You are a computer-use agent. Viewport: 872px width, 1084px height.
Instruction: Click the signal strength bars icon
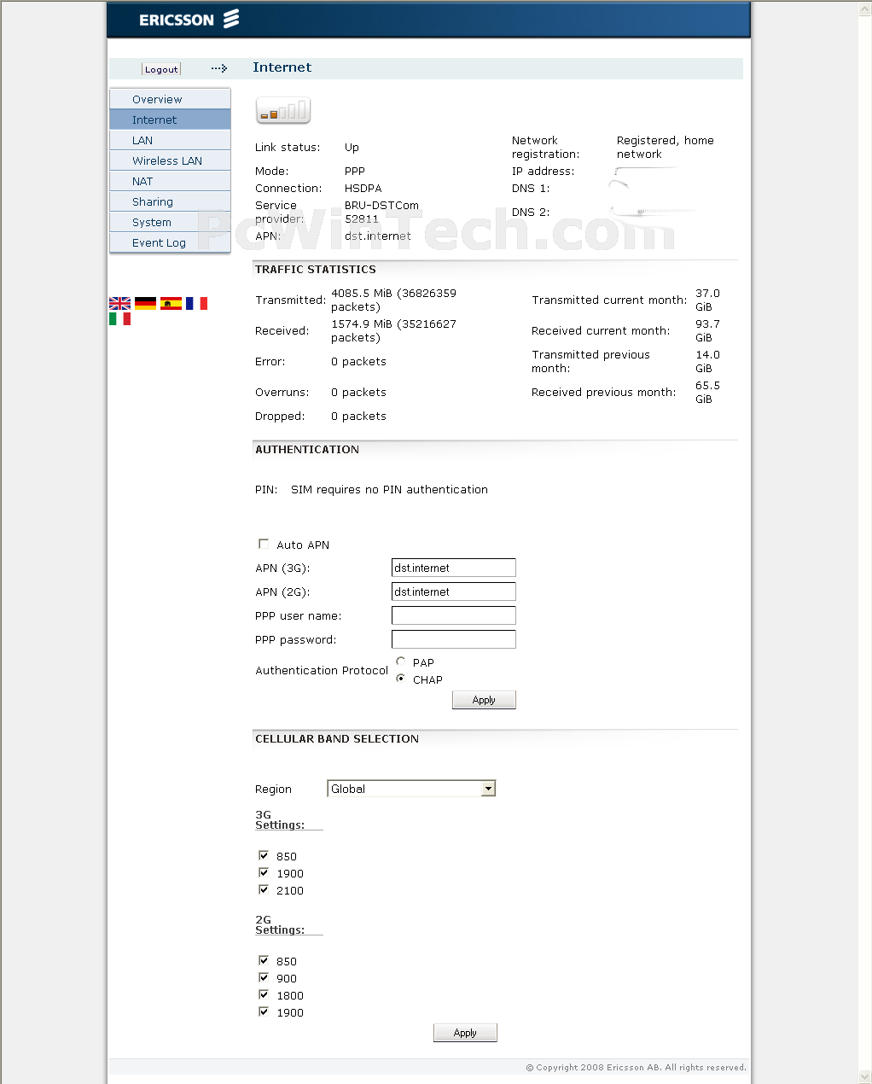coord(283,111)
